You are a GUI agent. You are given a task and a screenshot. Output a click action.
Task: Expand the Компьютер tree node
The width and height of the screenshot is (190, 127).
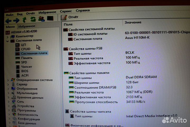coord(7,37)
